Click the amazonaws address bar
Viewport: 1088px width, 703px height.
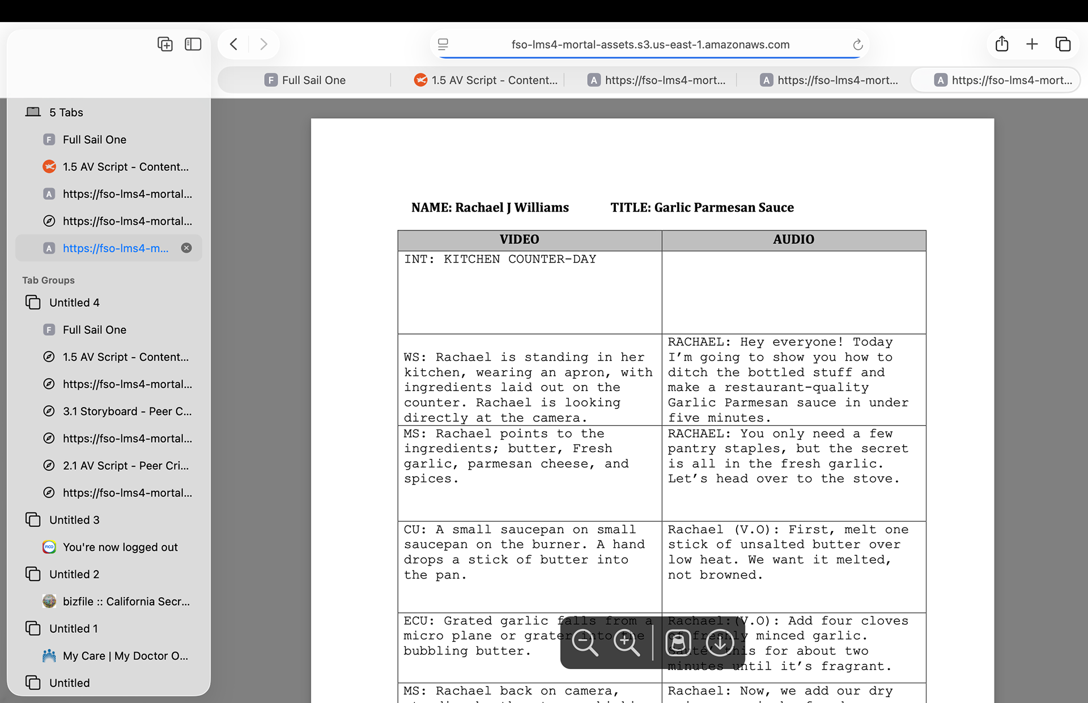650,45
